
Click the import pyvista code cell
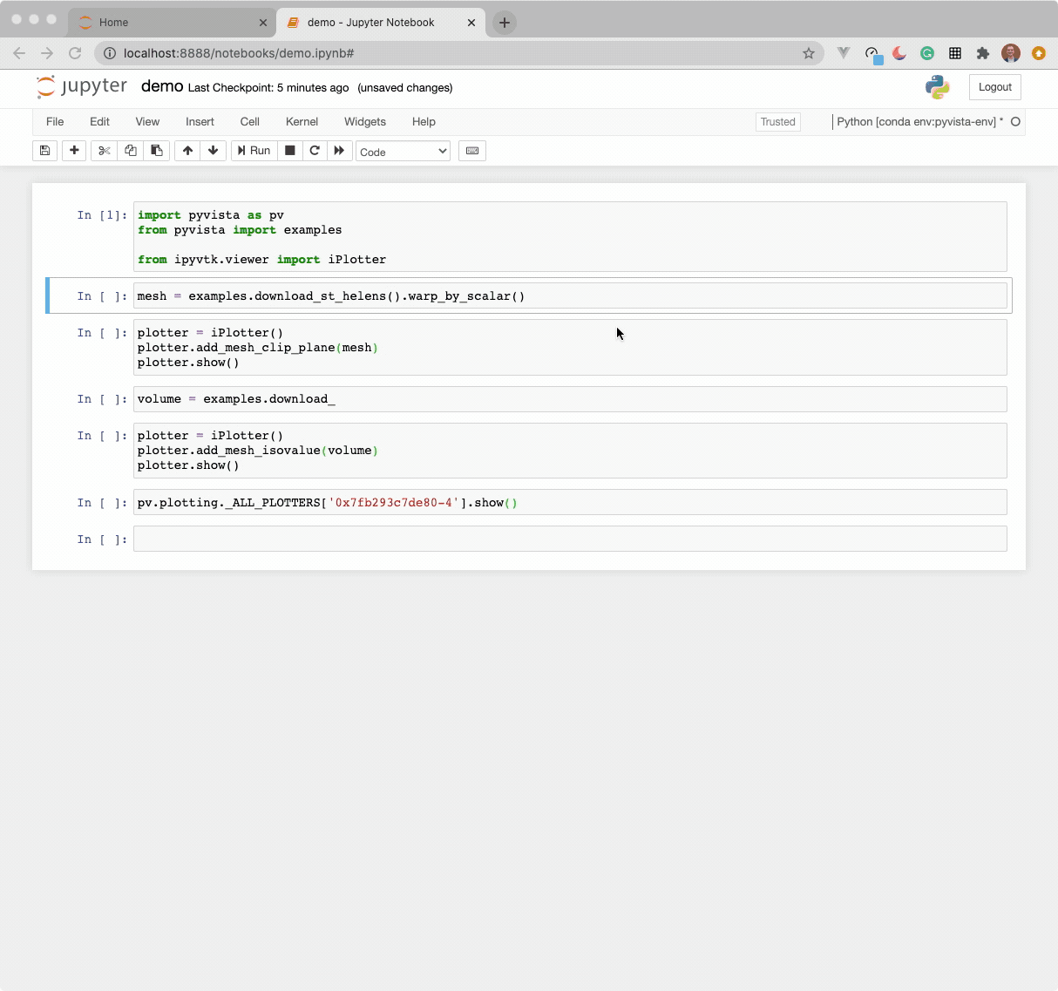pos(570,237)
